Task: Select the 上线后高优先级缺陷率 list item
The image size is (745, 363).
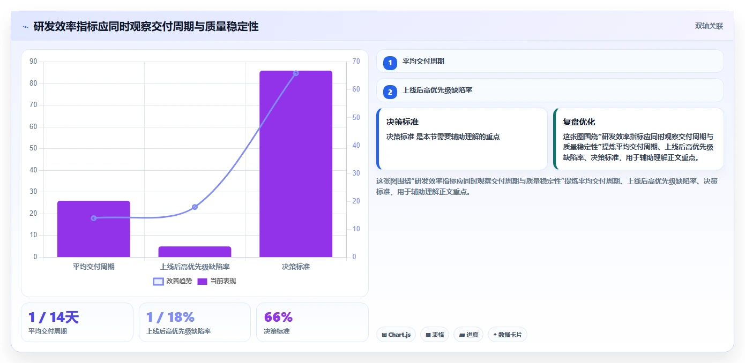Action: (550, 90)
